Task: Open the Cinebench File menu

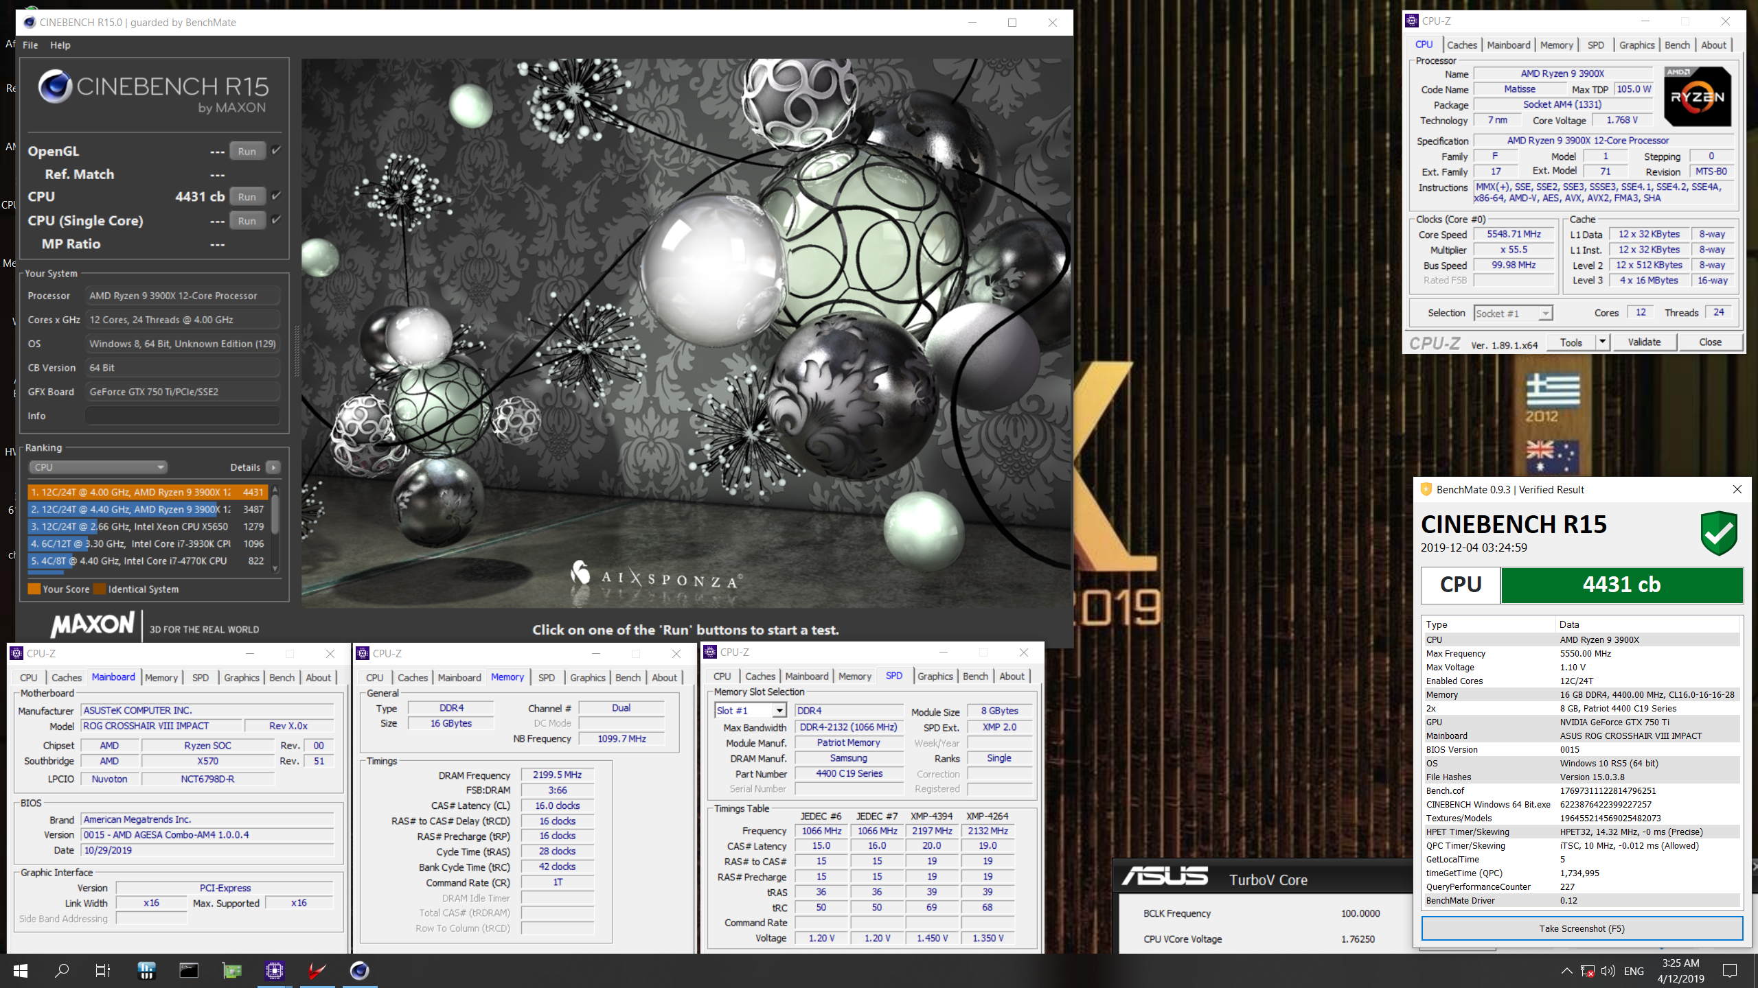Action: [30, 45]
